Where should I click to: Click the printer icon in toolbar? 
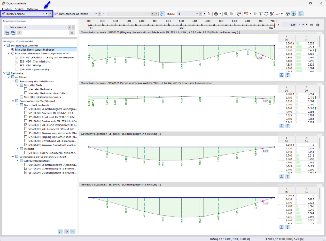(216, 14)
